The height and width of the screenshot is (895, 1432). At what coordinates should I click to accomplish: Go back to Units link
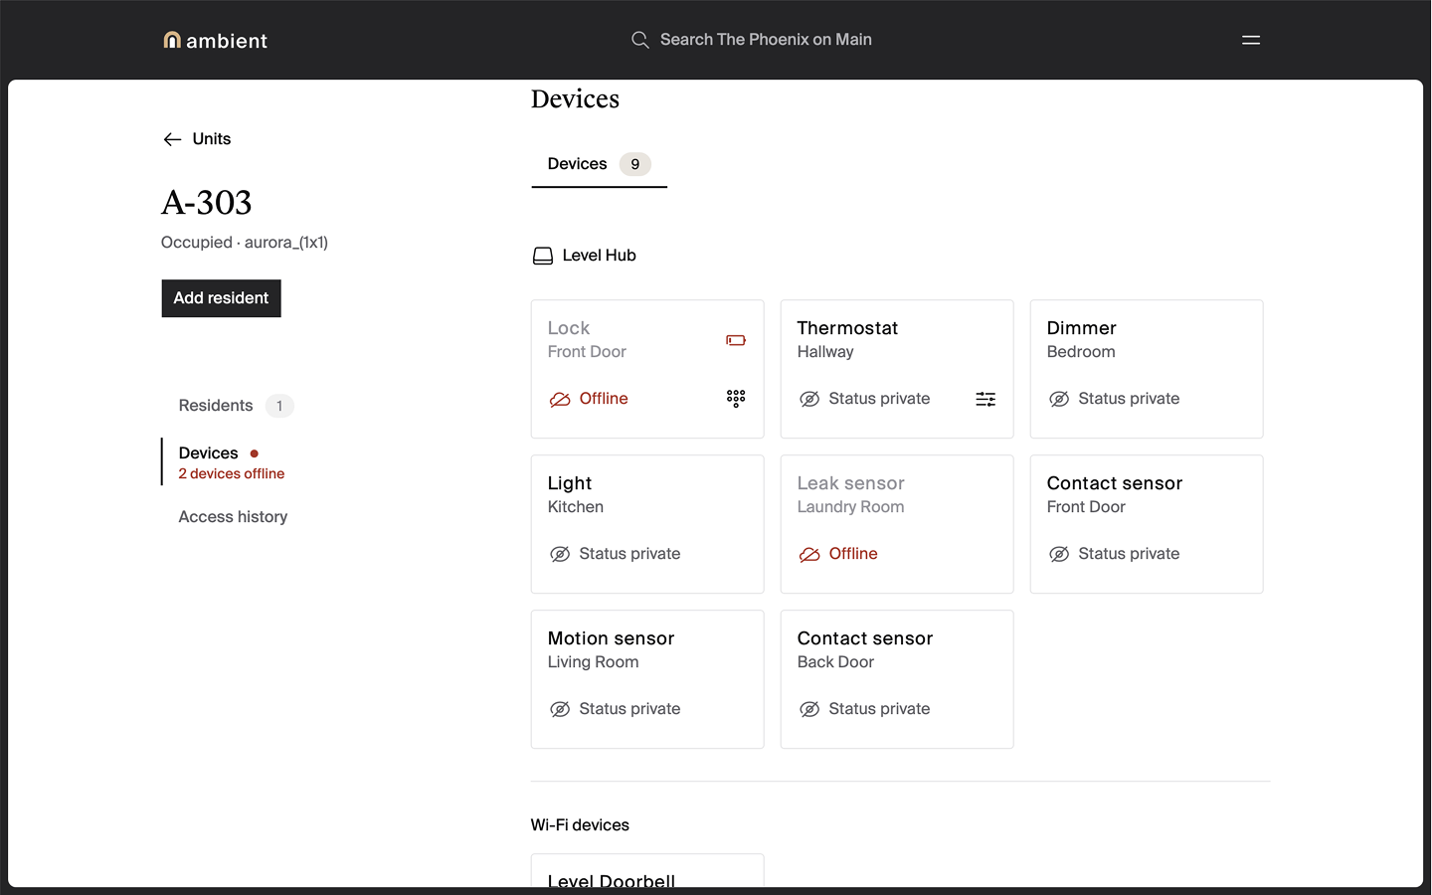click(x=211, y=139)
